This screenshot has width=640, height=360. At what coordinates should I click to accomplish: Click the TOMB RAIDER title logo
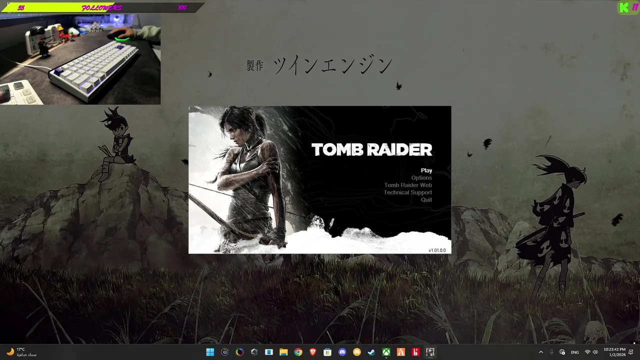(371, 149)
